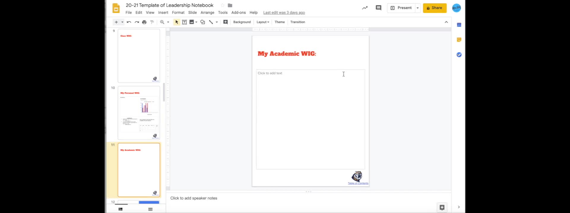Open the Arrange menu

[207, 13]
